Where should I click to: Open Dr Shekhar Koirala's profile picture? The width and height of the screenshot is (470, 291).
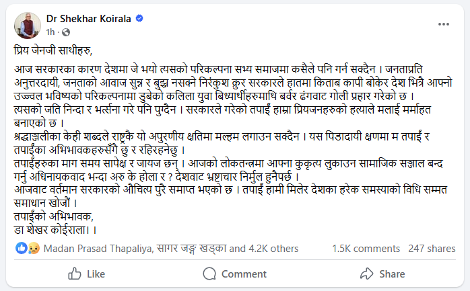click(26, 24)
